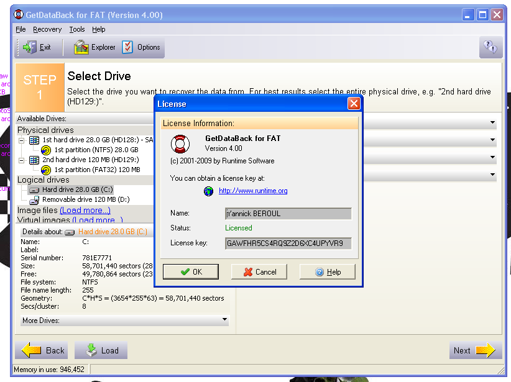Click the Help button in License dialog
Image resolution: width=511 pixels, height=382 pixels.
click(328, 271)
